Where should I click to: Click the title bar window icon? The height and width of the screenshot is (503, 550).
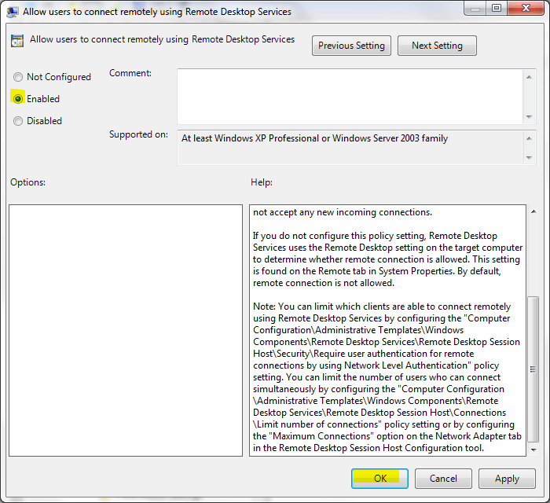tap(13, 12)
